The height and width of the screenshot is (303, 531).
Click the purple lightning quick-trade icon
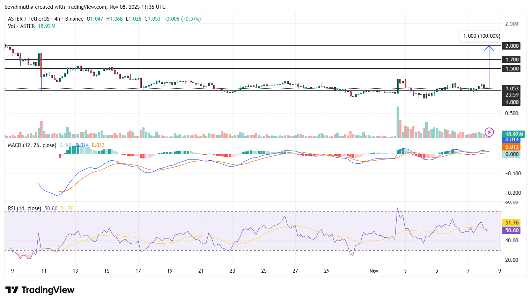point(489,132)
